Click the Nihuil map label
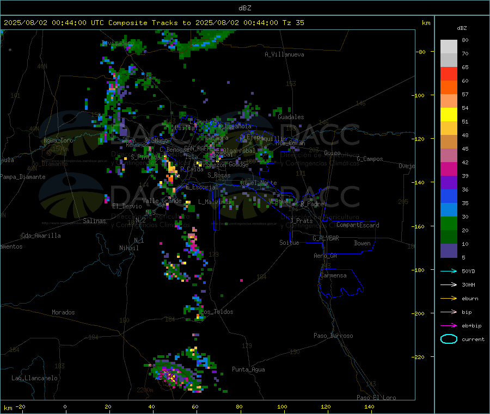This screenshot has width=490, height=414. click(x=128, y=248)
